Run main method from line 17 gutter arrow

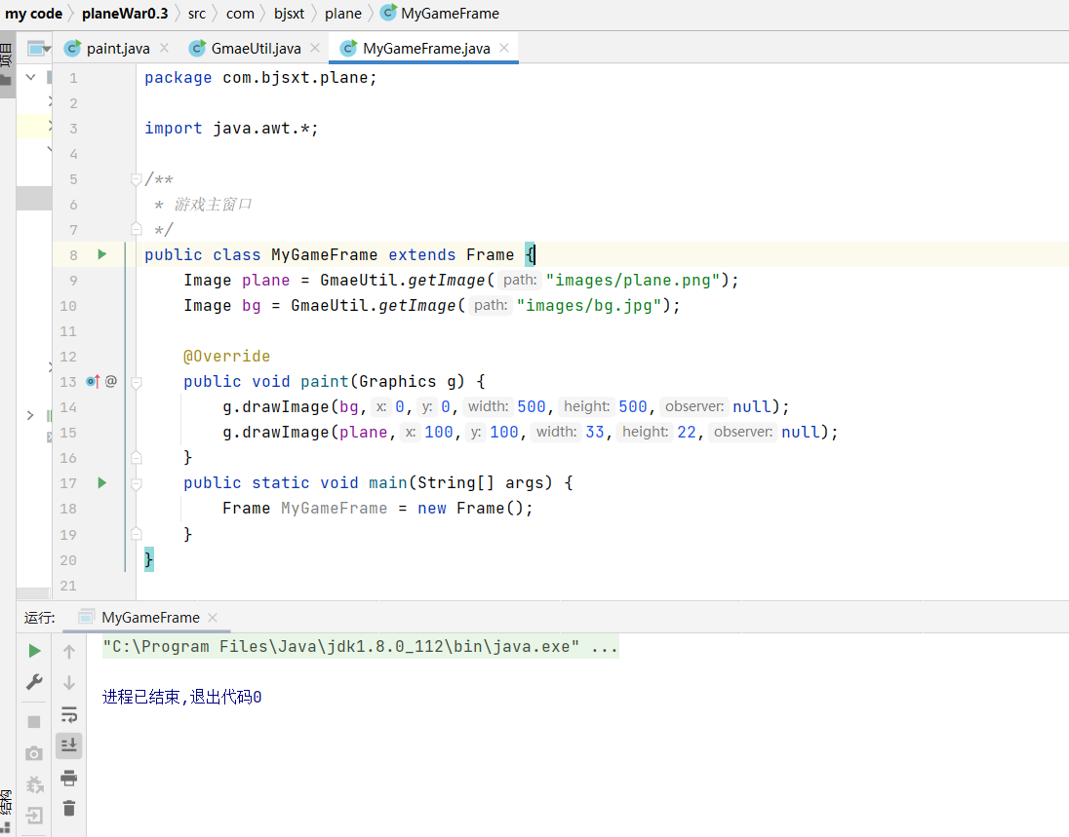[x=102, y=483]
